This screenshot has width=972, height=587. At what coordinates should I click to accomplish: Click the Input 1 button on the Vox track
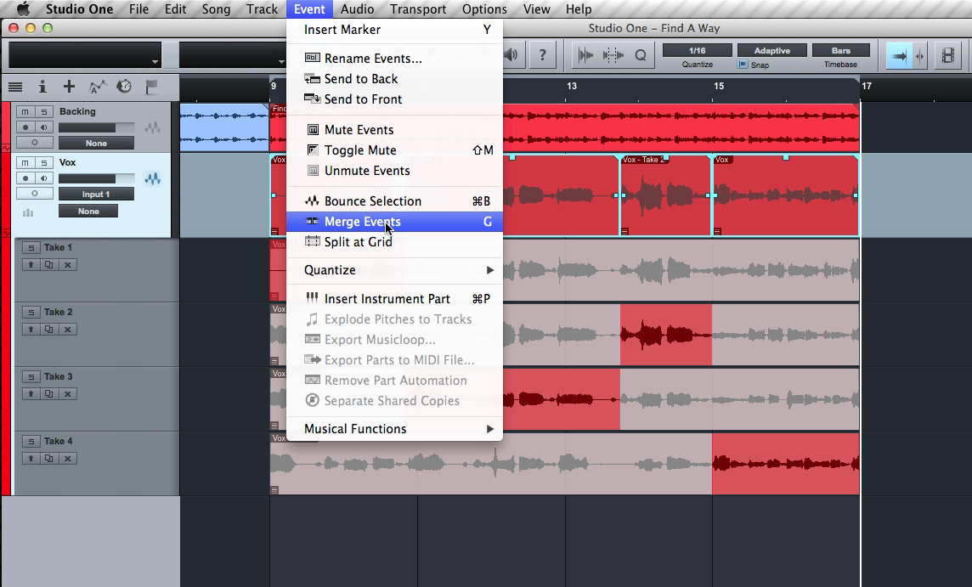(97, 194)
